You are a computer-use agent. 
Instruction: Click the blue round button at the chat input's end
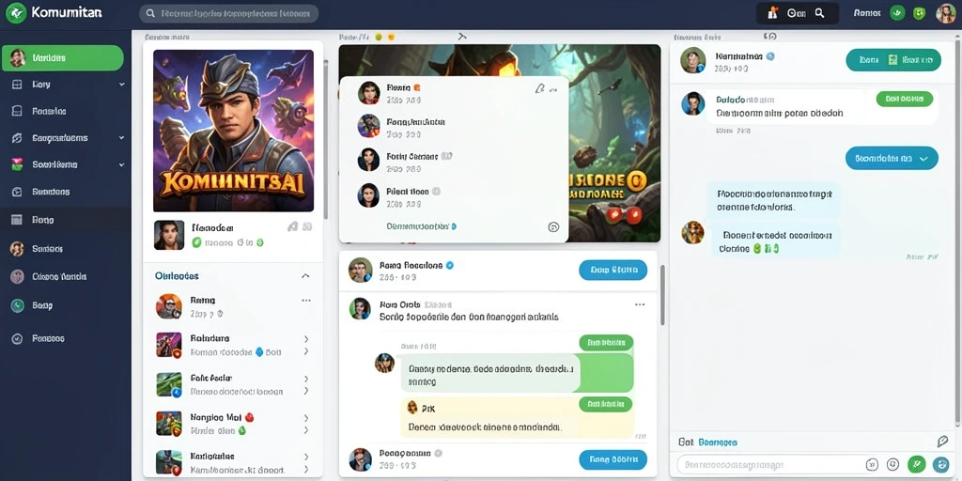point(940,464)
